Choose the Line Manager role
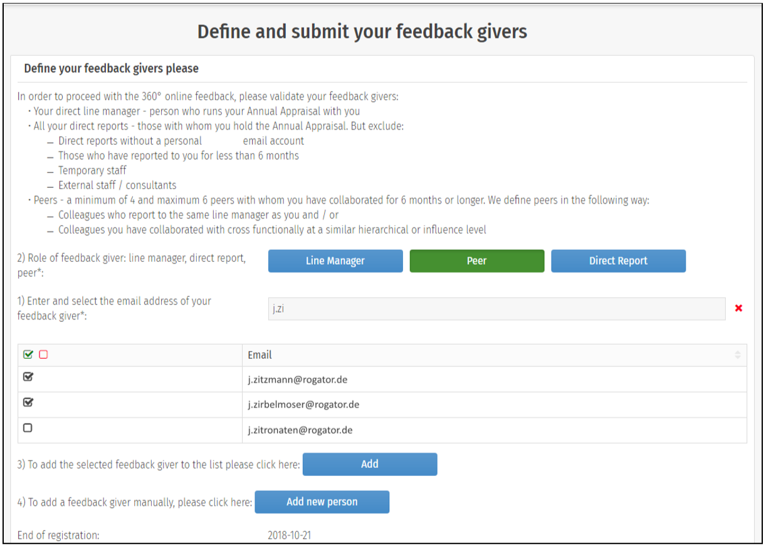The width and height of the screenshot is (766, 548). click(335, 261)
